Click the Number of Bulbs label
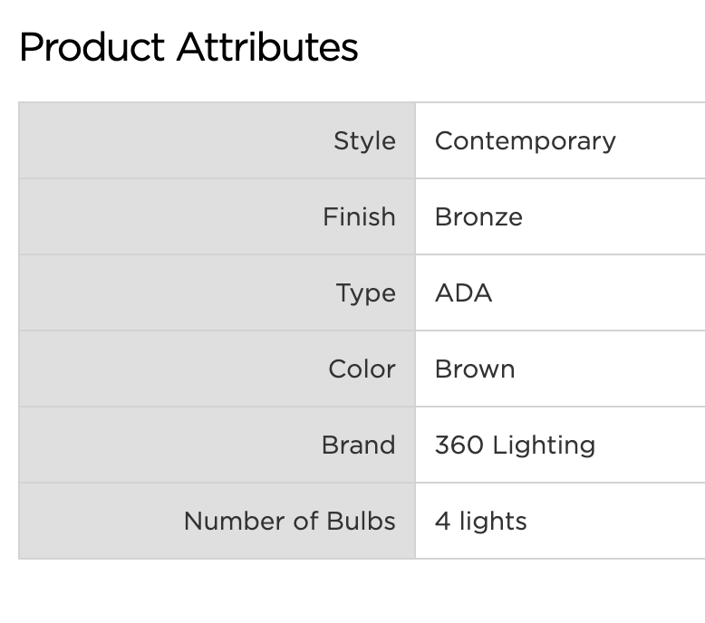 click(x=289, y=522)
